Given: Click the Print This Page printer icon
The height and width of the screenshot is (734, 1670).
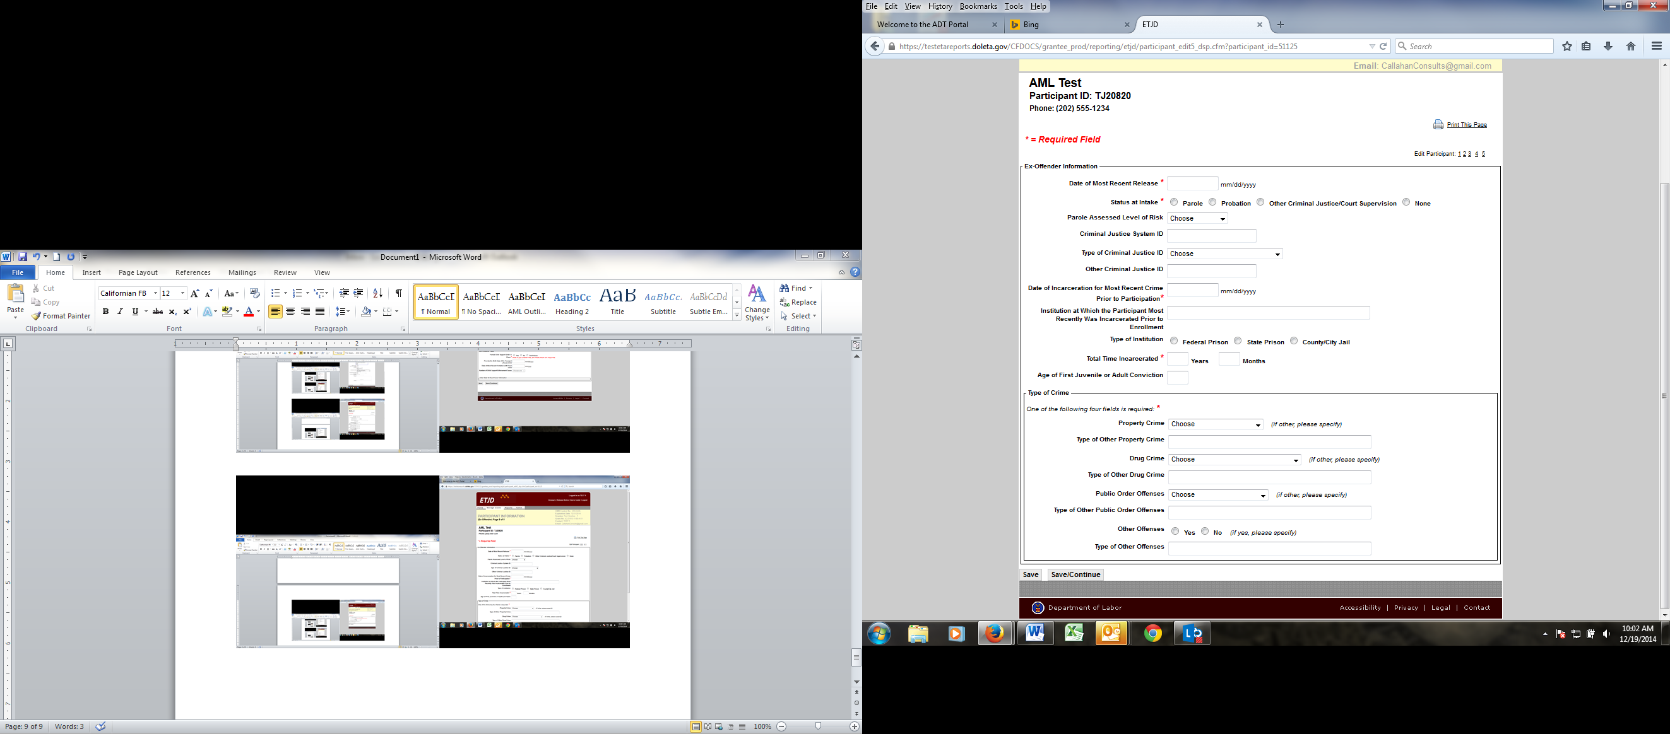Looking at the screenshot, I should [1438, 124].
